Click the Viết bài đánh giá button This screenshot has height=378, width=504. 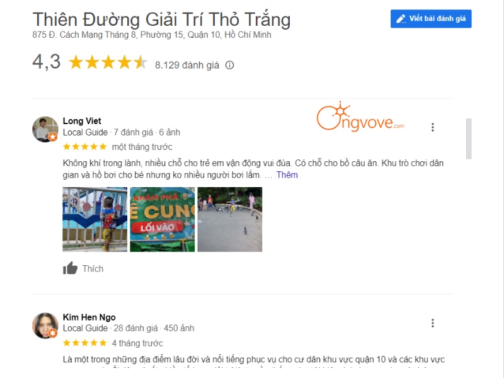tap(431, 19)
